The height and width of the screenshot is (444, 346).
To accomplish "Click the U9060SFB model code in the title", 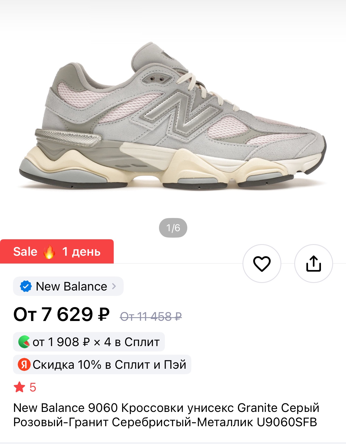I will [287, 422].
